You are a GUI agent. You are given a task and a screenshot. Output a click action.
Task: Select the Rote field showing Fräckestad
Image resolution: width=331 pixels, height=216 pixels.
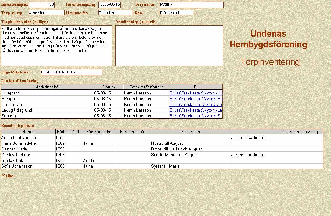[x=176, y=13]
